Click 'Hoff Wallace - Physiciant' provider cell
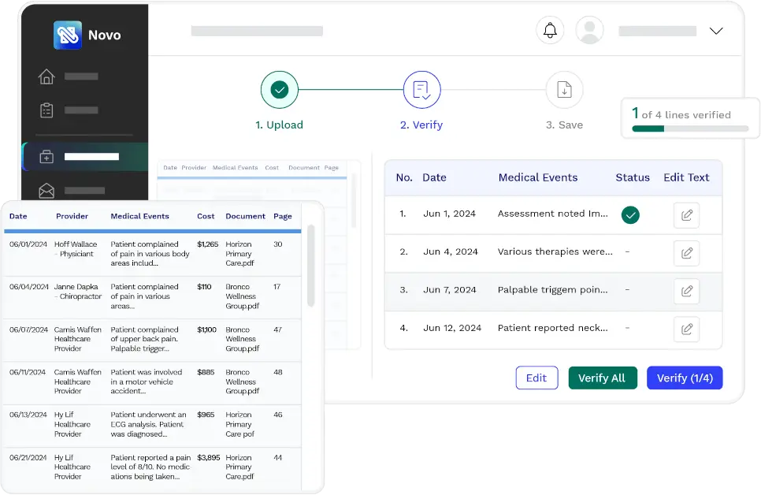The height and width of the screenshot is (495, 761). point(75,249)
